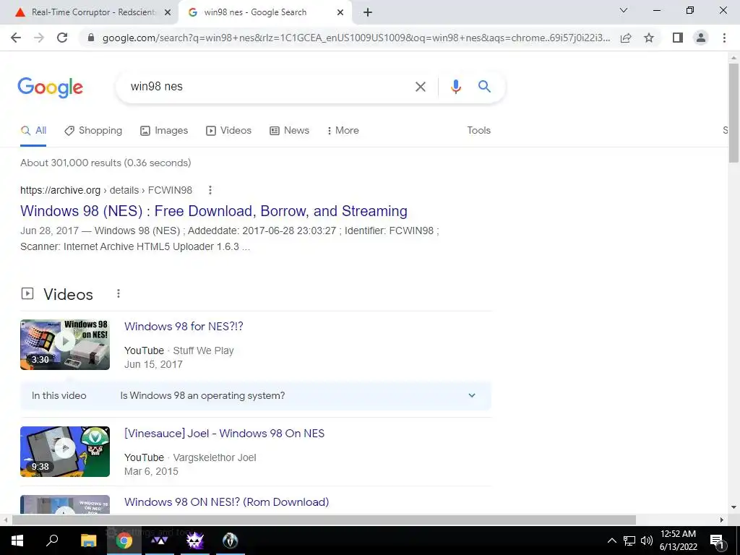Click the vertical scrollbar thumb
The height and width of the screenshot is (555, 740).
click(733, 112)
